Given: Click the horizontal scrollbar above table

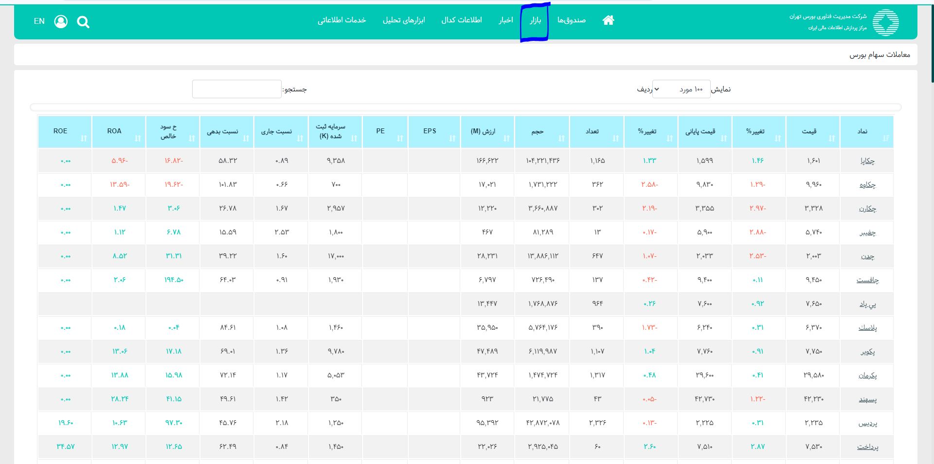Looking at the screenshot, I should click(466, 107).
